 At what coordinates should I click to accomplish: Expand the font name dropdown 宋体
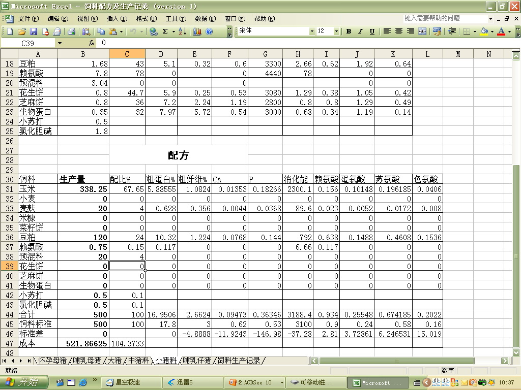pyautogui.click(x=312, y=31)
